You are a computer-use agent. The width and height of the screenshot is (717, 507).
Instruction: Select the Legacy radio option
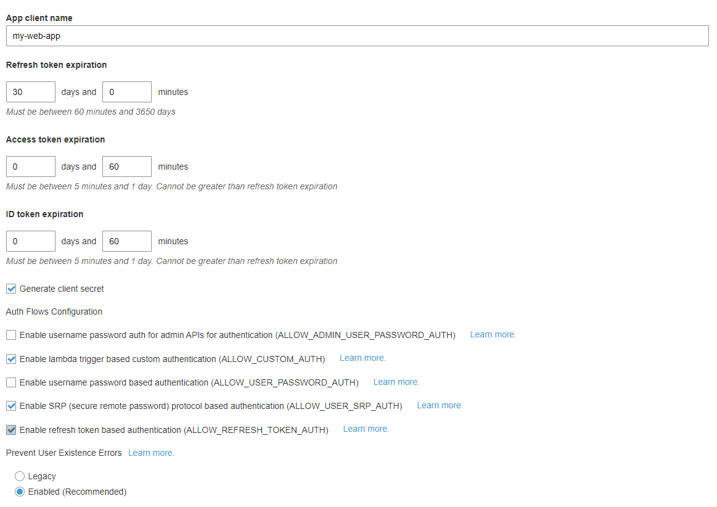pyautogui.click(x=20, y=476)
